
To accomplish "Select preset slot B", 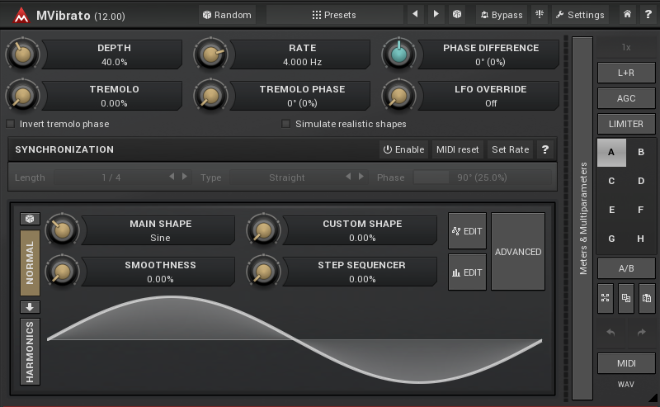I will tap(641, 152).
